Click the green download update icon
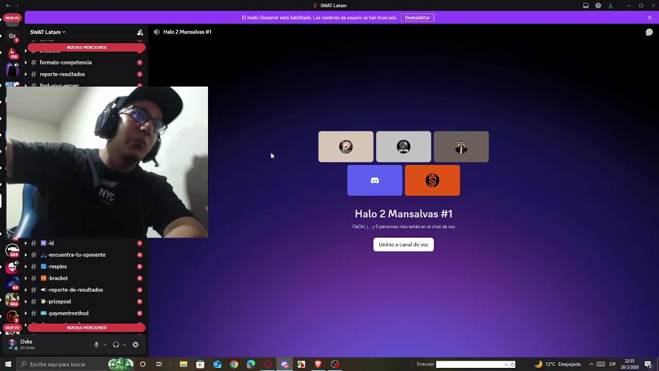This screenshot has width=659, height=371. [611, 6]
